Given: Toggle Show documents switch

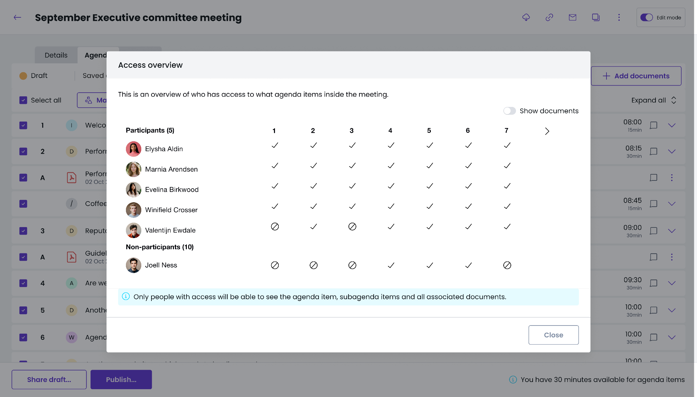Looking at the screenshot, I should pos(509,111).
